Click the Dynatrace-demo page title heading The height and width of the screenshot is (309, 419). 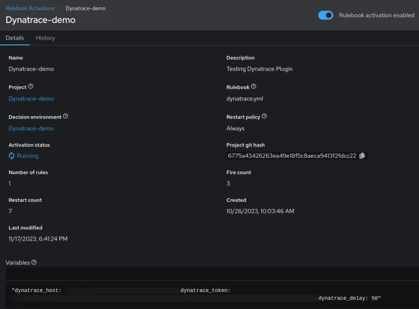[40, 20]
